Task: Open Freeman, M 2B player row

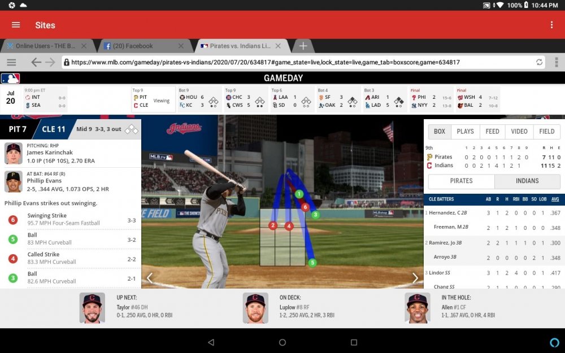Action: 494,227
